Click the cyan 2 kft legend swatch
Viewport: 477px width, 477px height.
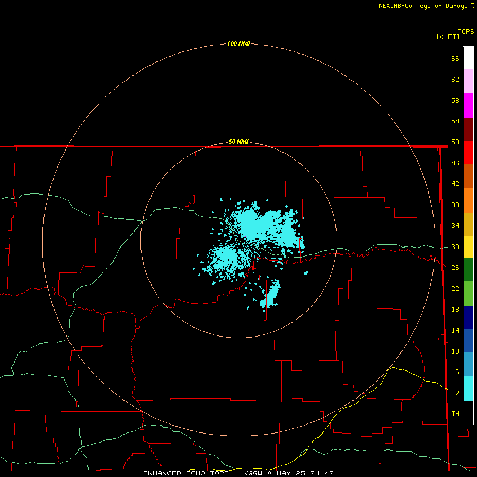click(468, 388)
